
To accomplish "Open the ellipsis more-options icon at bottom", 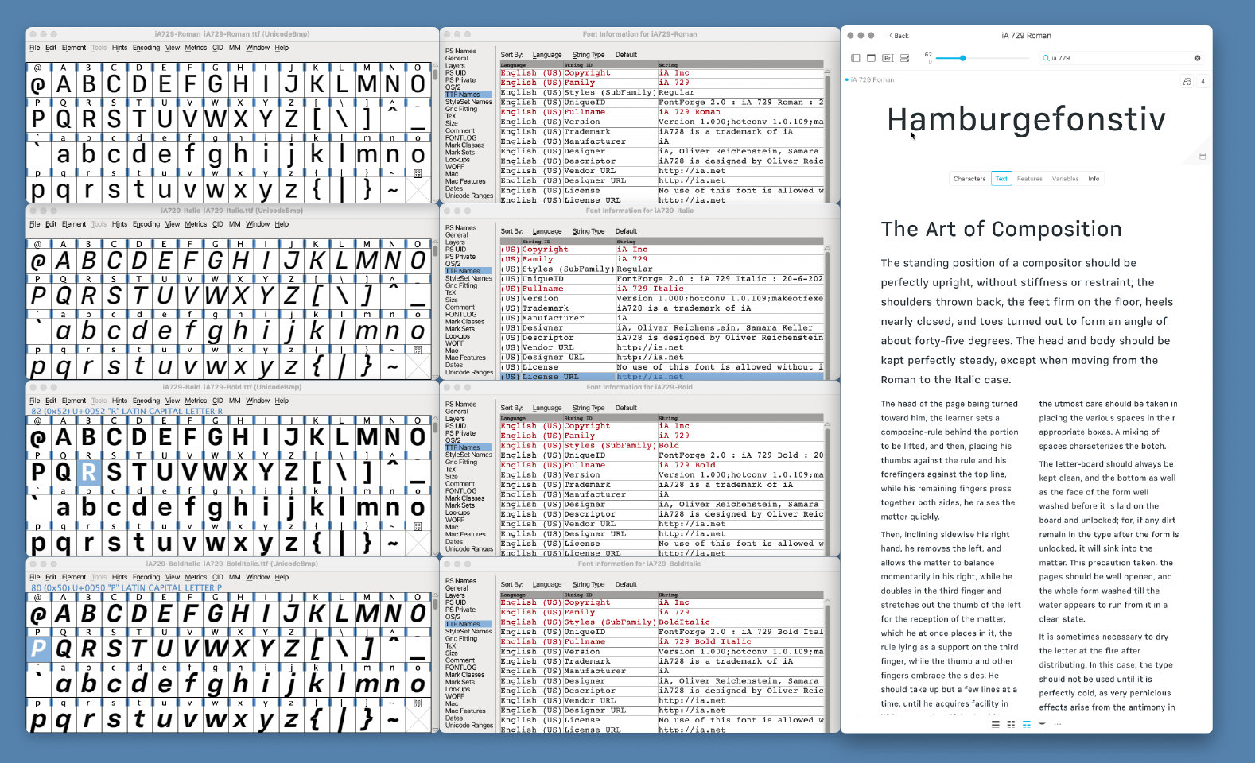I will point(1057,724).
